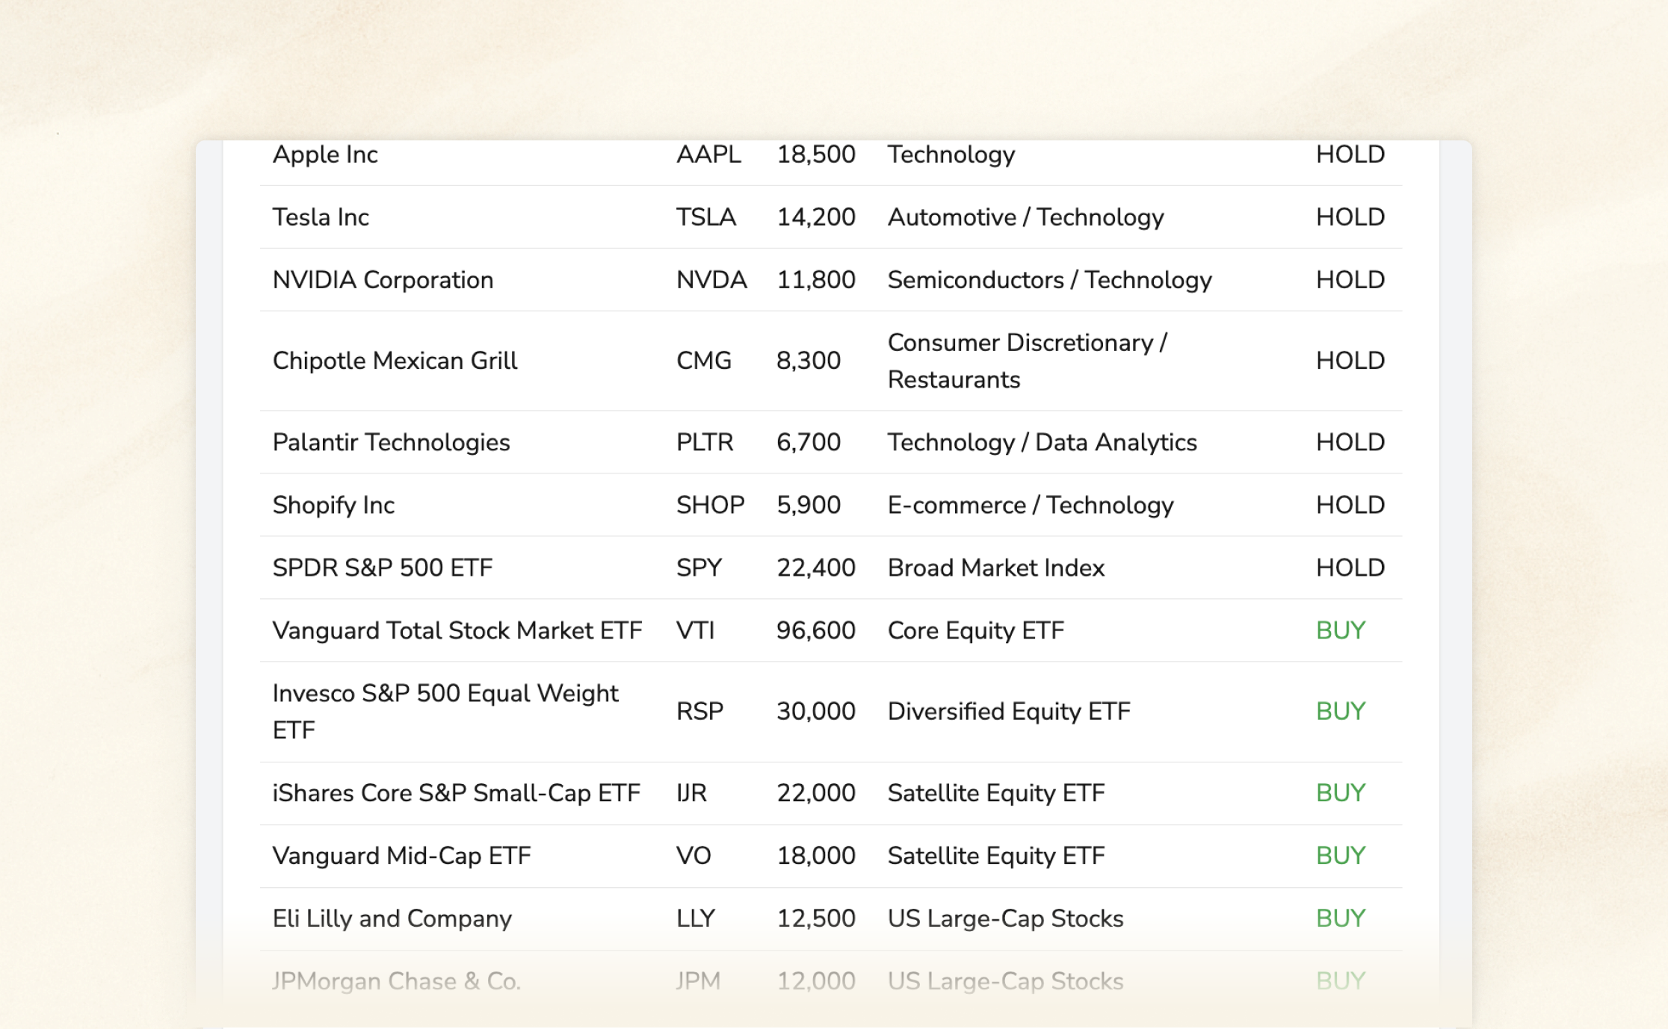
Task: Click Broad Market Index category cell
Action: [x=995, y=568]
